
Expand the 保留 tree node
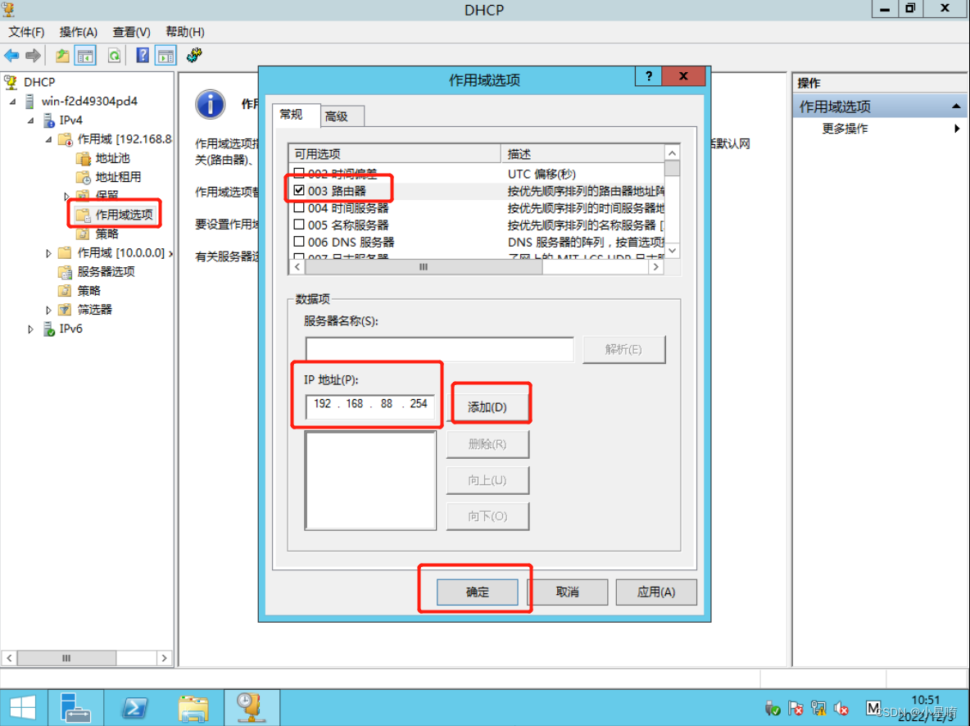[x=66, y=196]
